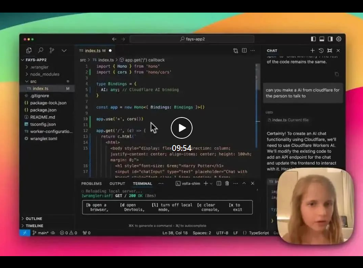Open errors and warnings status counter
Viewport: 363px width, 268px height.
tap(68, 233)
